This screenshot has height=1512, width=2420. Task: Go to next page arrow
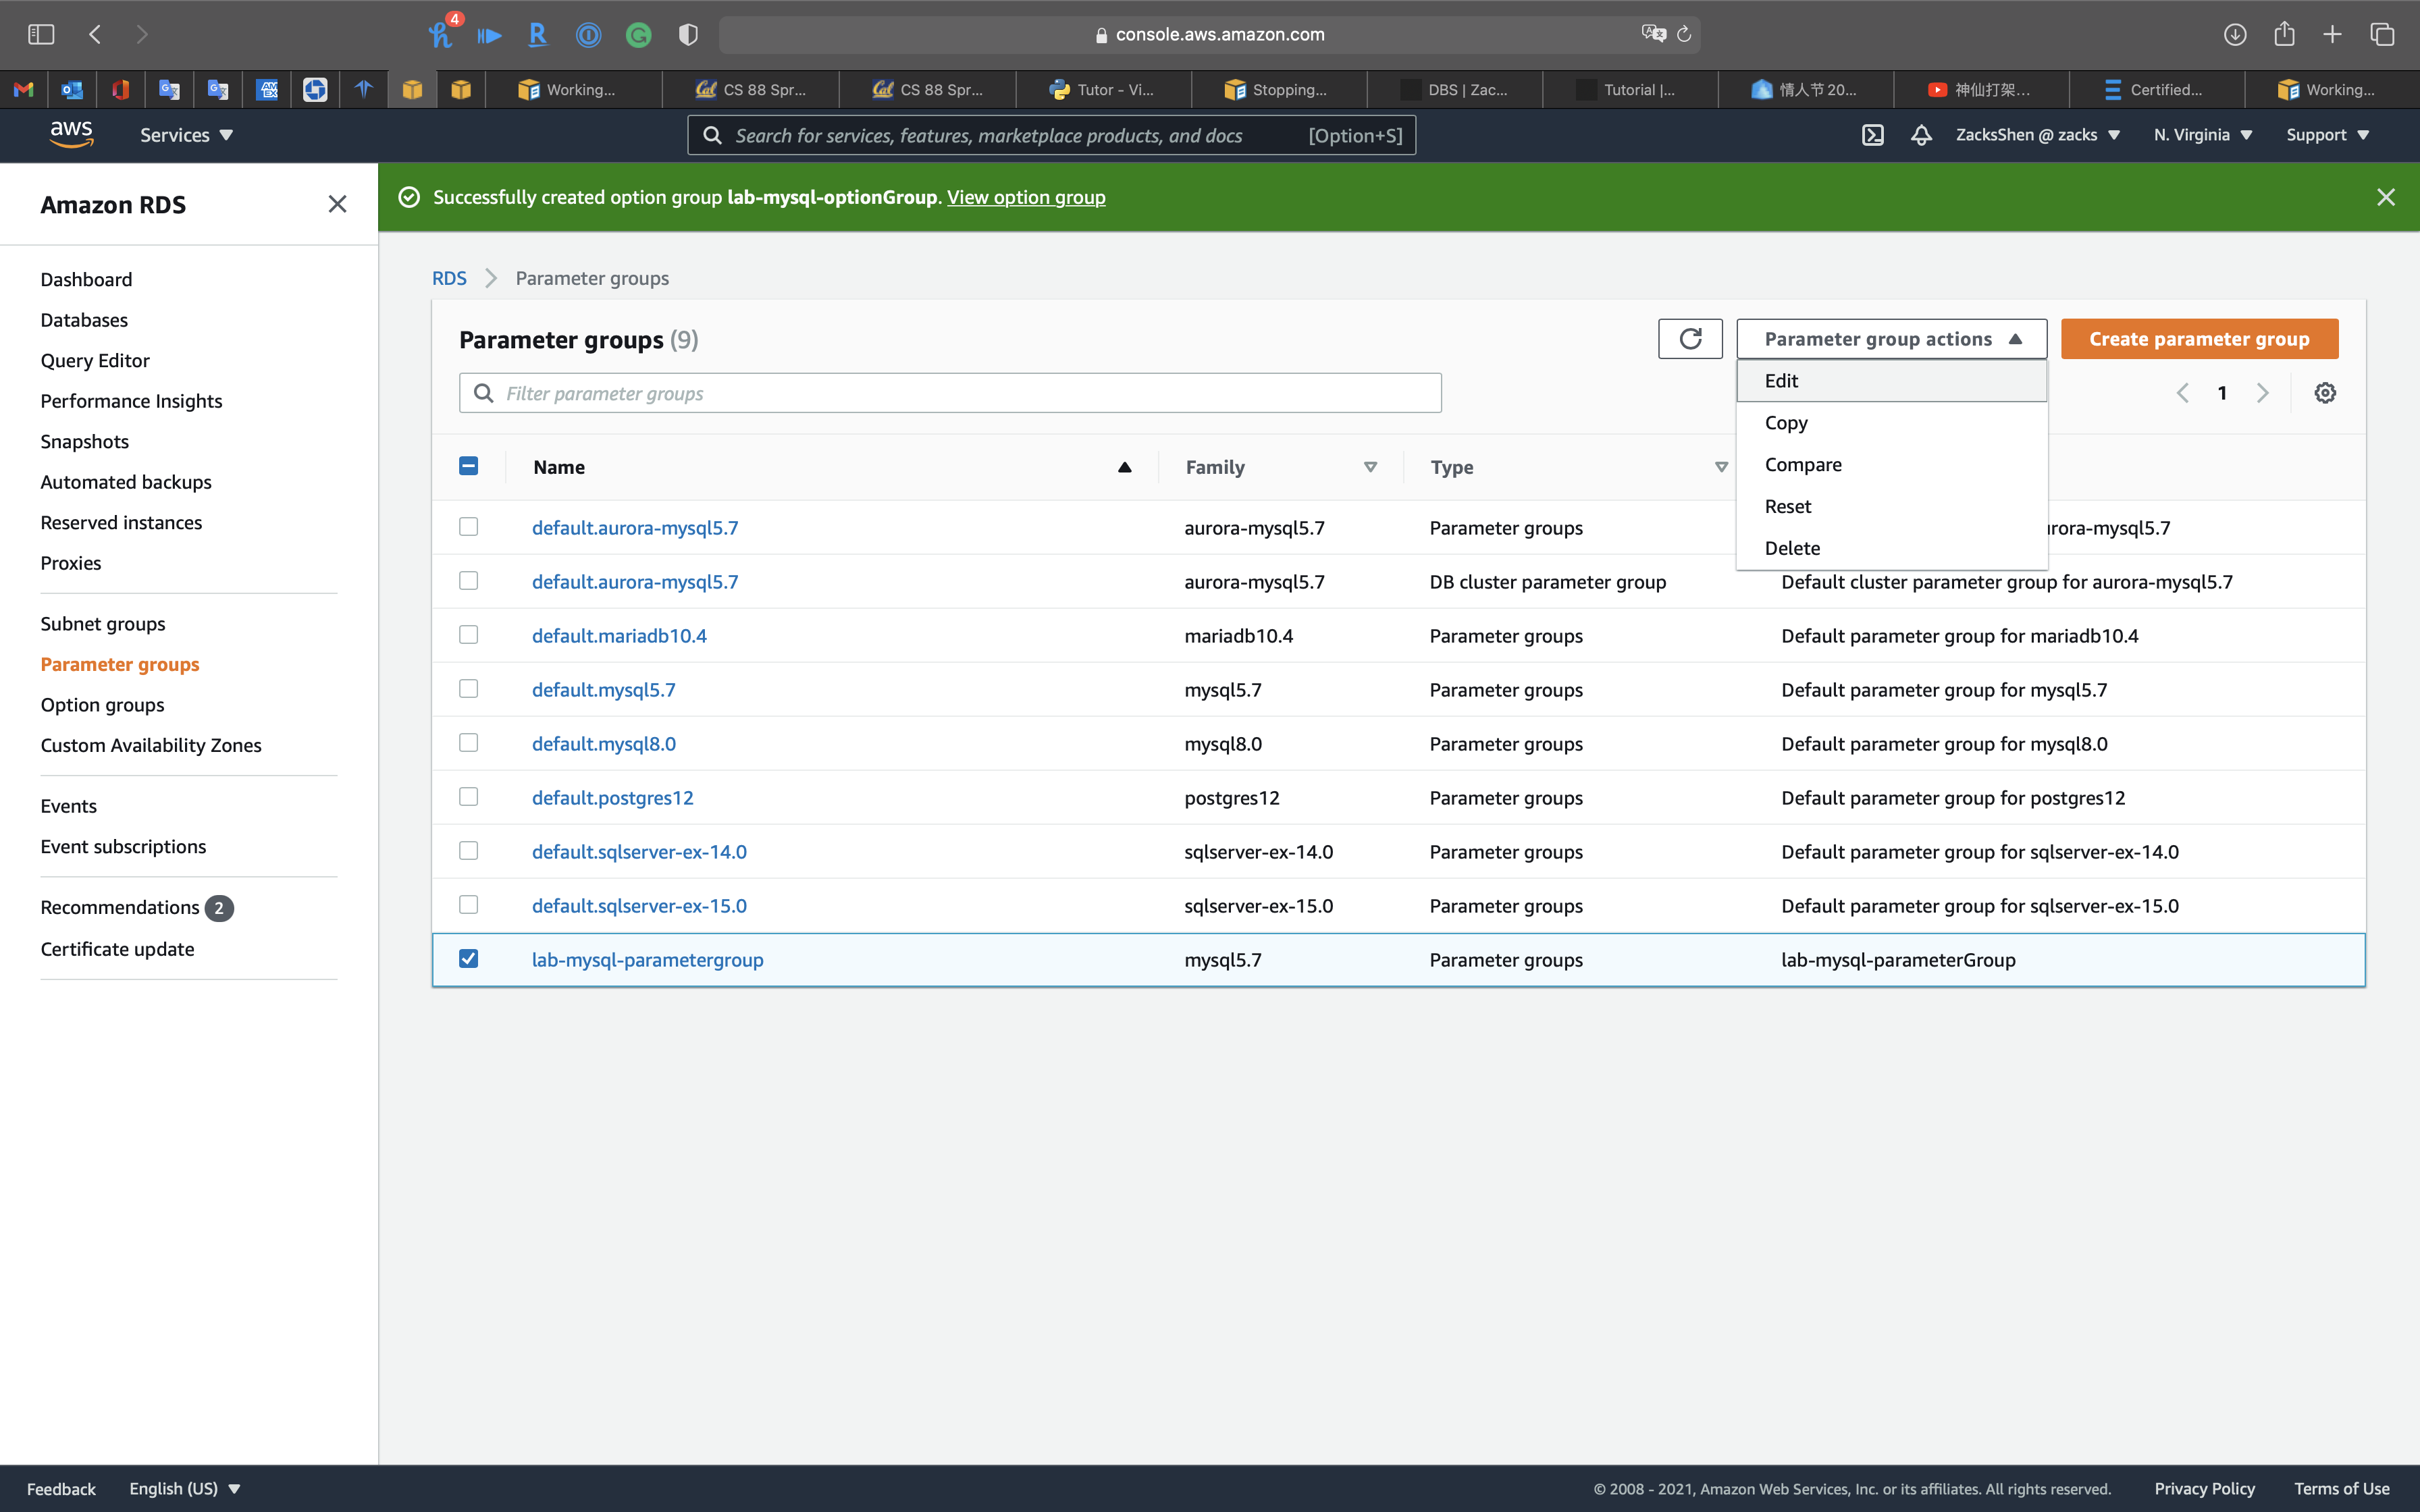pyautogui.click(x=2262, y=393)
